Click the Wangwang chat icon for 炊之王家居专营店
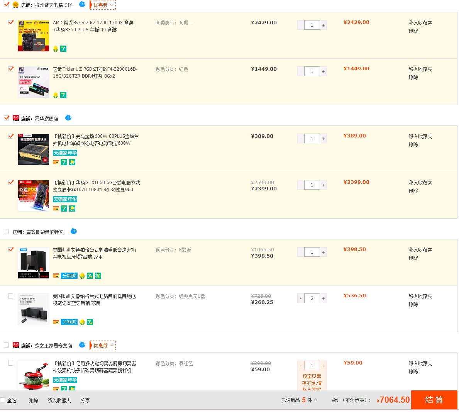Image resolution: width=459 pixels, height=412 pixels. pyautogui.click(x=82, y=345)
